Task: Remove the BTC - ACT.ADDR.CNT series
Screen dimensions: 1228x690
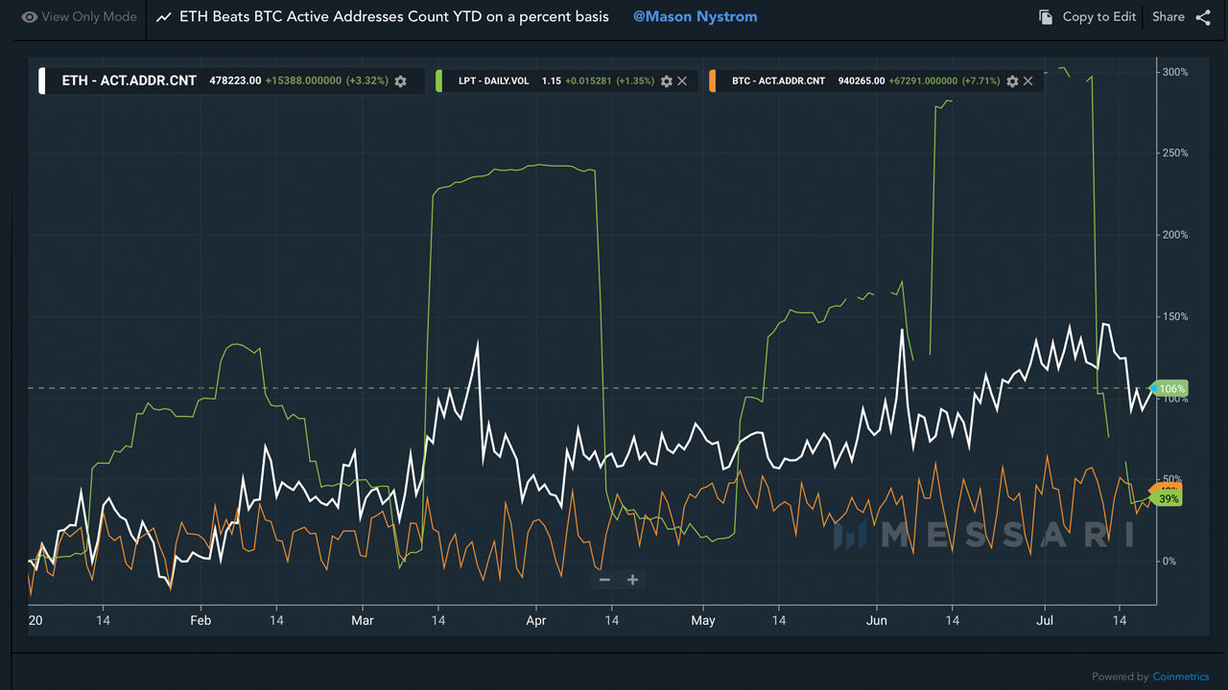Action: click(x=1027, y=81)
